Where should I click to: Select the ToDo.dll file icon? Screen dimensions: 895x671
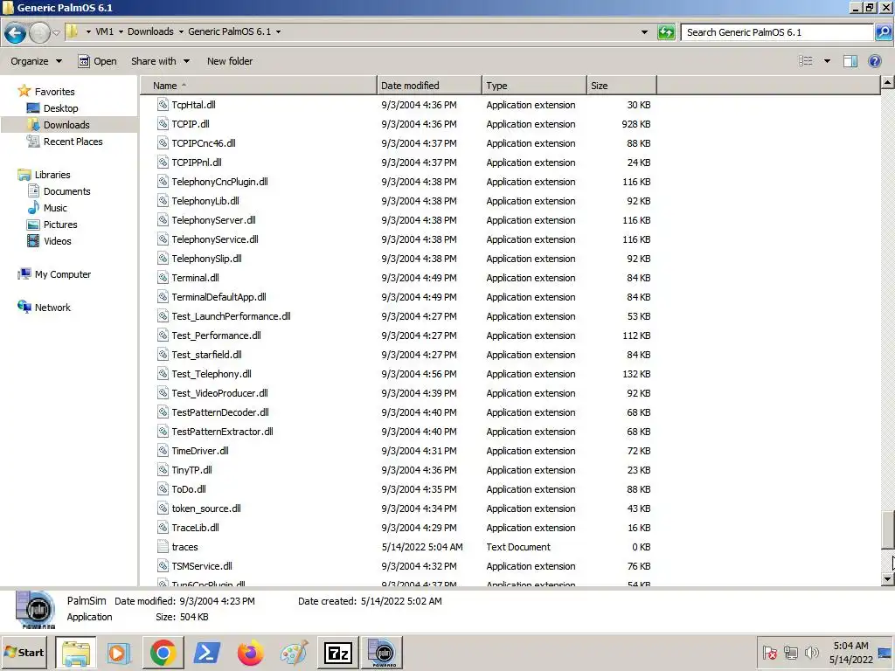[163, 489]
